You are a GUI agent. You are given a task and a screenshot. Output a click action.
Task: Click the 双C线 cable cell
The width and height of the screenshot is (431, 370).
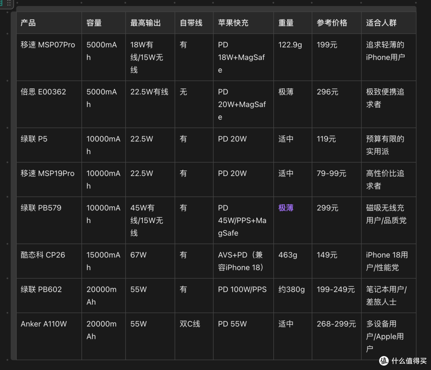194,337
